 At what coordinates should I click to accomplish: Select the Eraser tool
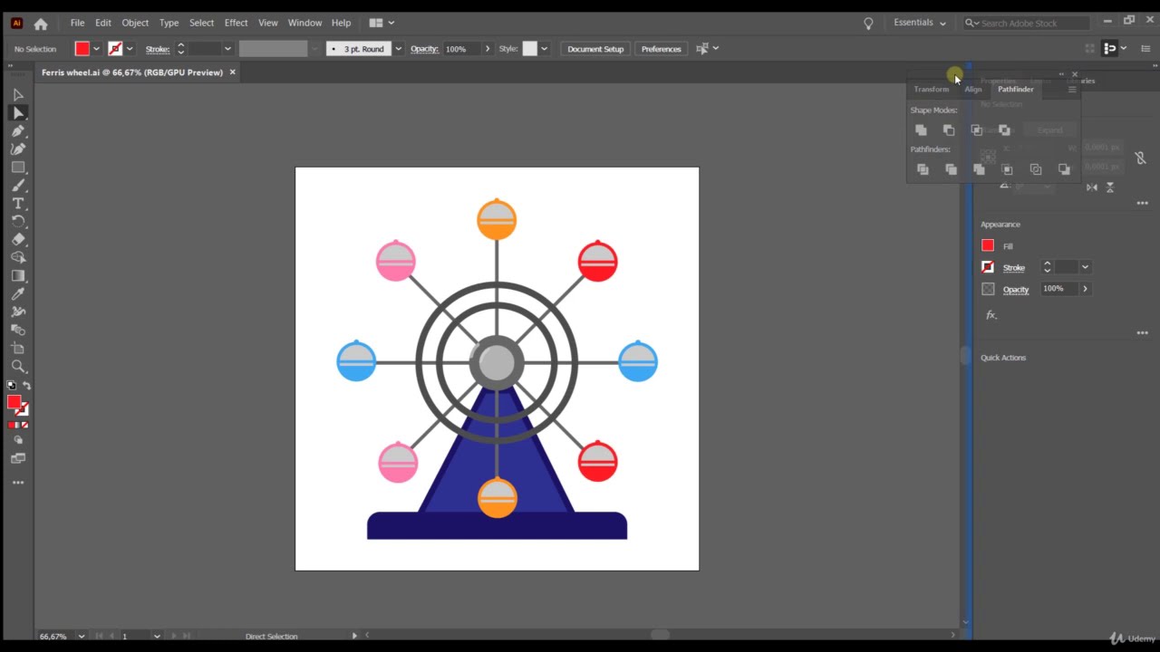(x=18, y=239)
